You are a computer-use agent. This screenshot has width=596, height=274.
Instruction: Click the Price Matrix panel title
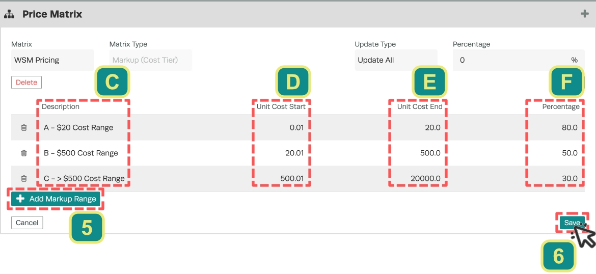52,14
